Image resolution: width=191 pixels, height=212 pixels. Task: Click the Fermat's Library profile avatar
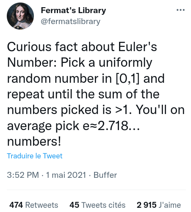pos(20,16)
